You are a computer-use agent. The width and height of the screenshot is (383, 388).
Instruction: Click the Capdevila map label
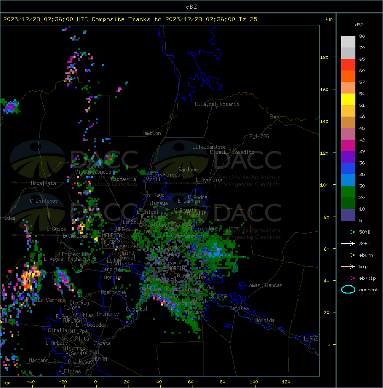coord(124,179)
